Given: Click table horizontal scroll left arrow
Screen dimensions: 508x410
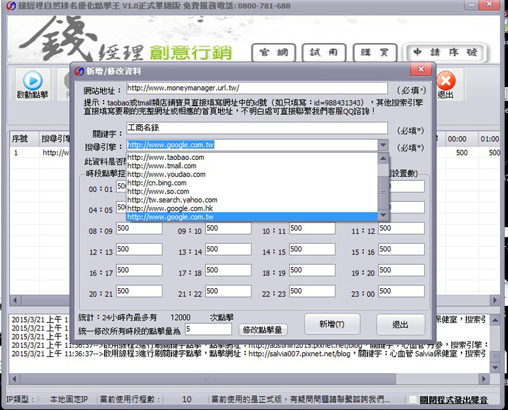Looking at the screenshot, I should 15,300.
